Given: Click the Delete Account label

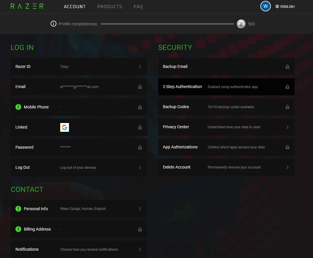Looking at the screenshot, I should (x=177, y=167).
